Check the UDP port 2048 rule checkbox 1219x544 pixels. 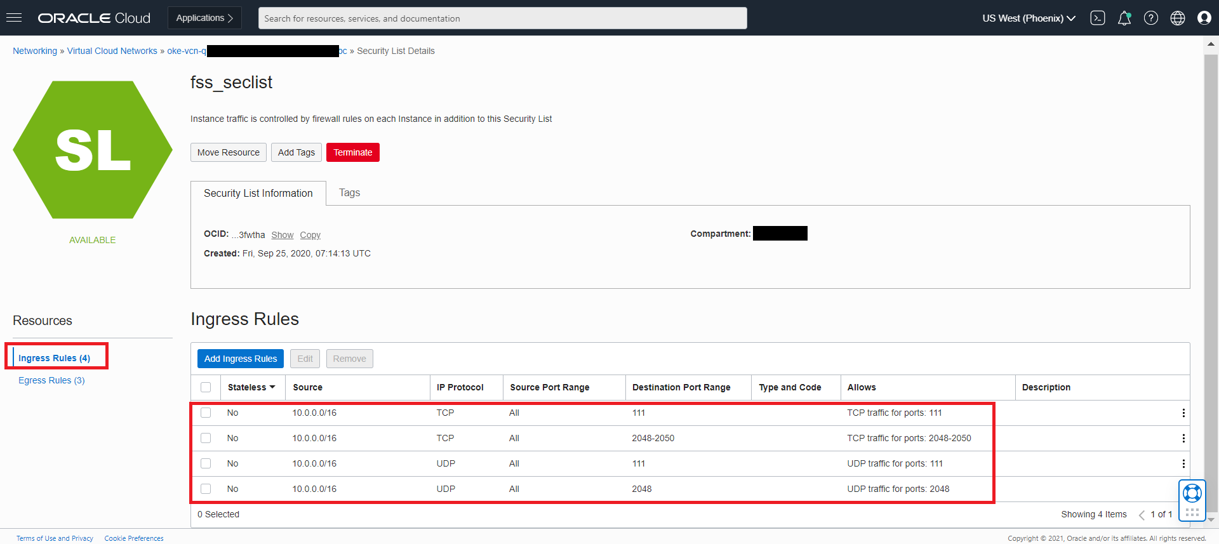tap(206, 489)
